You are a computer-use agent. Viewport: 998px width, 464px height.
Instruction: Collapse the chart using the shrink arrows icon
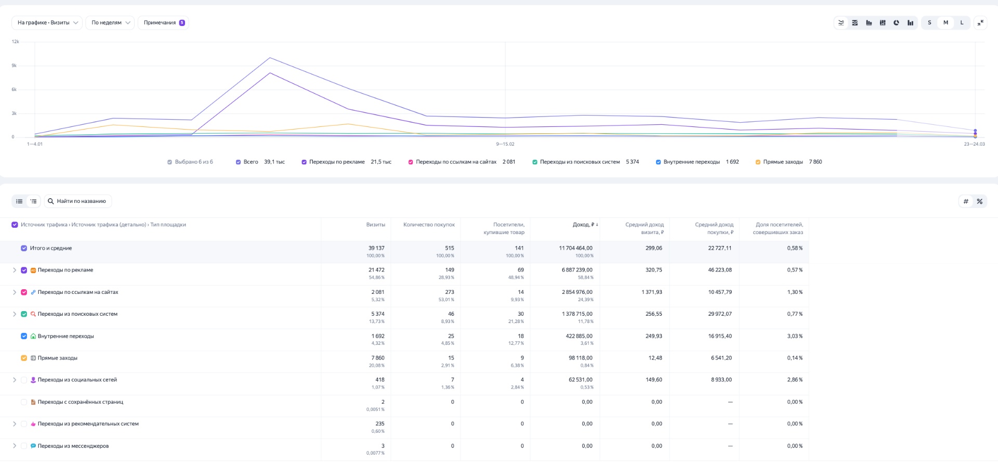coord(980,23)
